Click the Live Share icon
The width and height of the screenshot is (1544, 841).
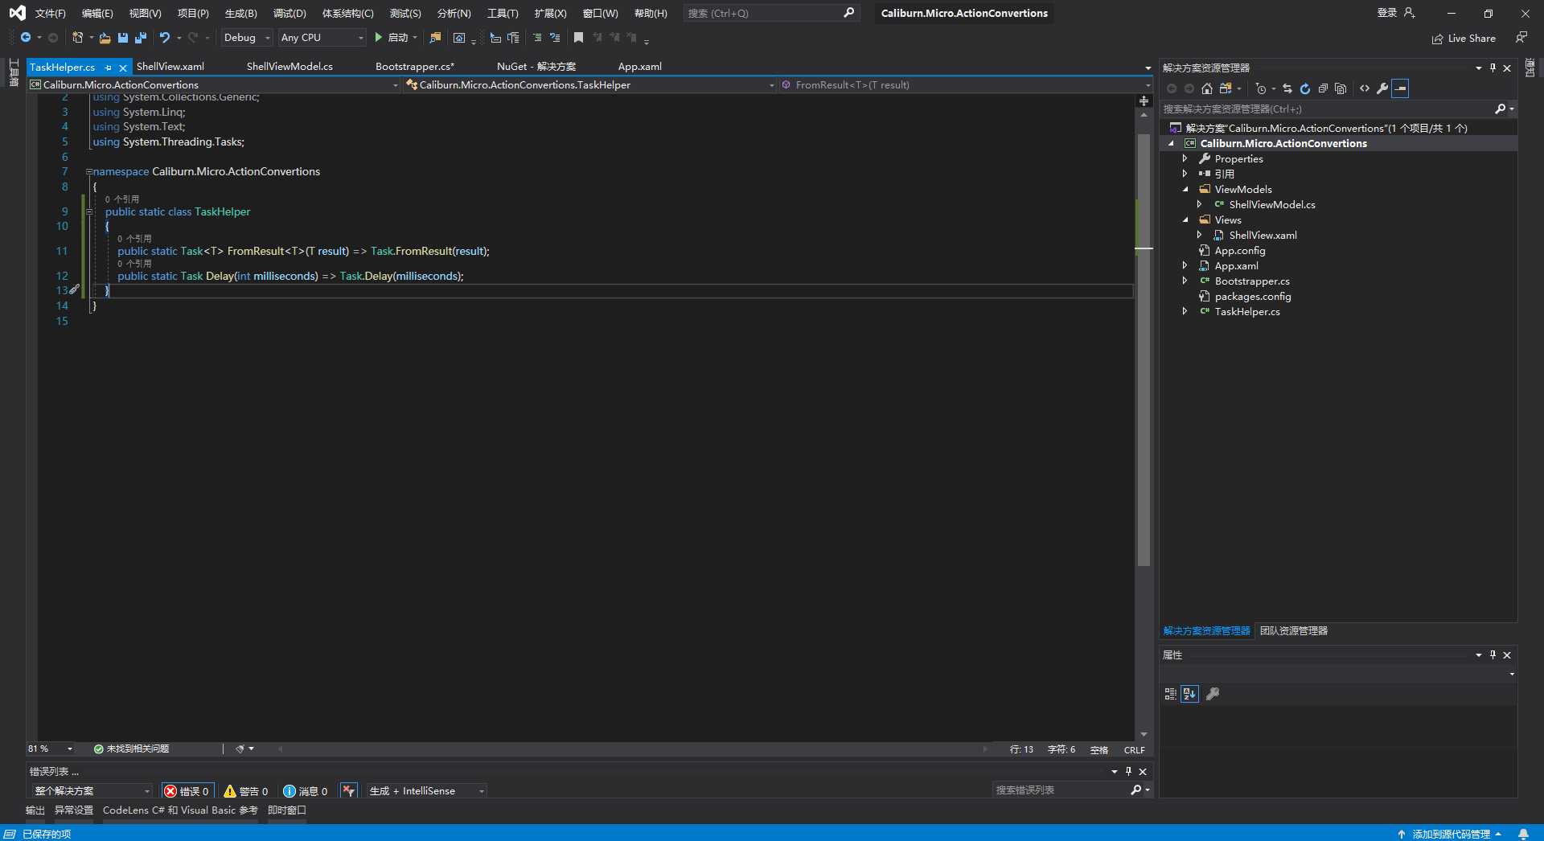pos(1437,39)
